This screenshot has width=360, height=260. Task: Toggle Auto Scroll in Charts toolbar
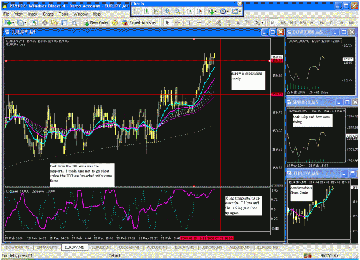(190, 11)
